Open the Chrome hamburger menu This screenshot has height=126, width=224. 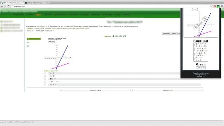222,6
